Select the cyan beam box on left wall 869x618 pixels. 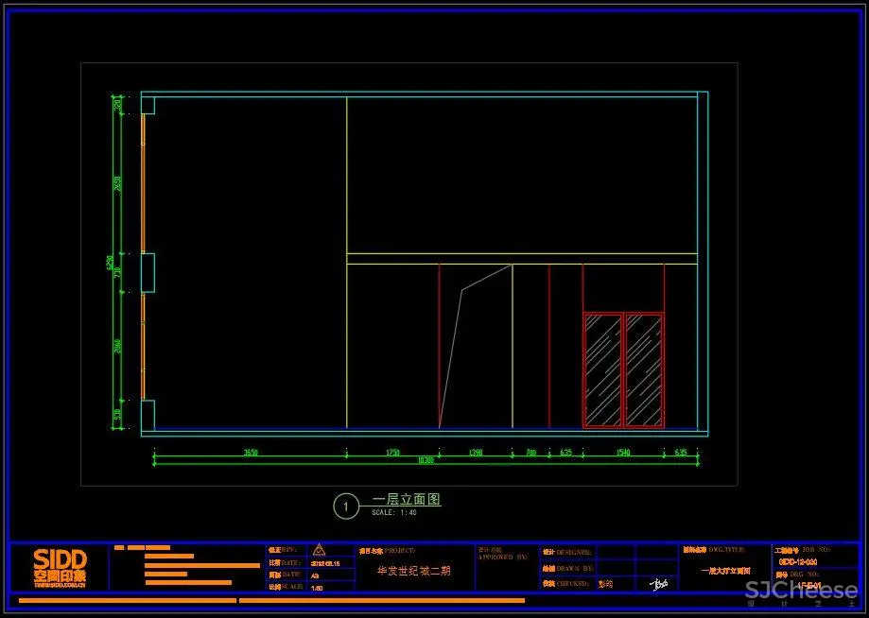click(x=148, y=272)
